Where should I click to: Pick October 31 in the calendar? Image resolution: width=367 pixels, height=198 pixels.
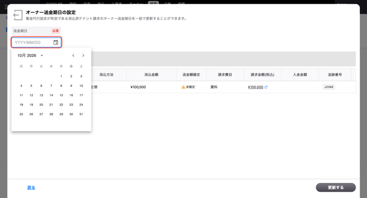click(x=81, y=114)
